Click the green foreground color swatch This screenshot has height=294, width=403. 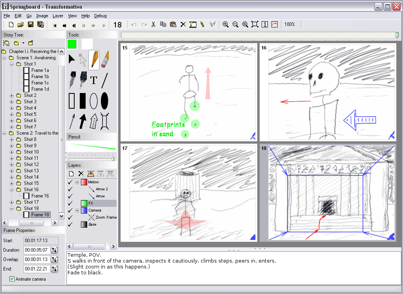coord(72,44)
